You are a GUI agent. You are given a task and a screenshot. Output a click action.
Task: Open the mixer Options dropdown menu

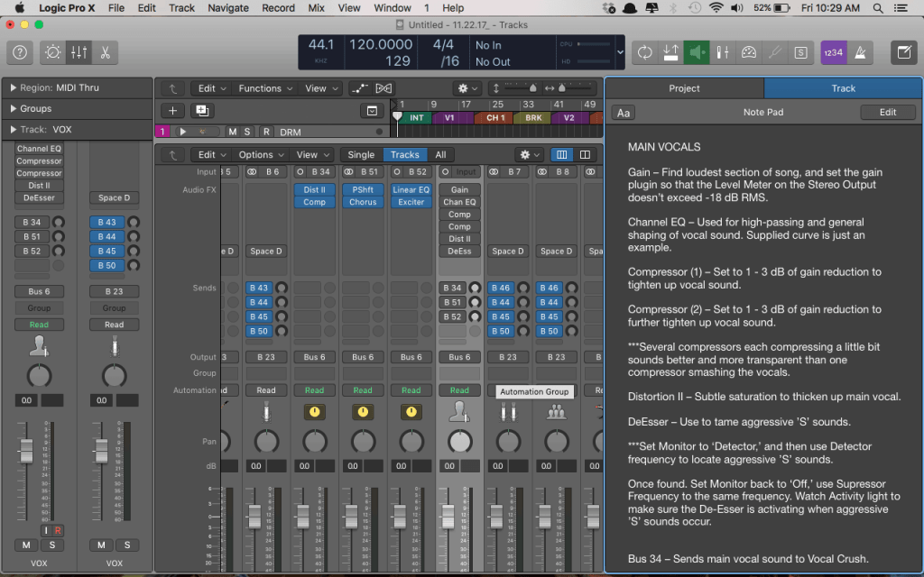[261, 155]
